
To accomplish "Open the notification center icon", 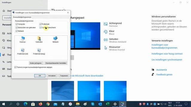I will [186, 104].
